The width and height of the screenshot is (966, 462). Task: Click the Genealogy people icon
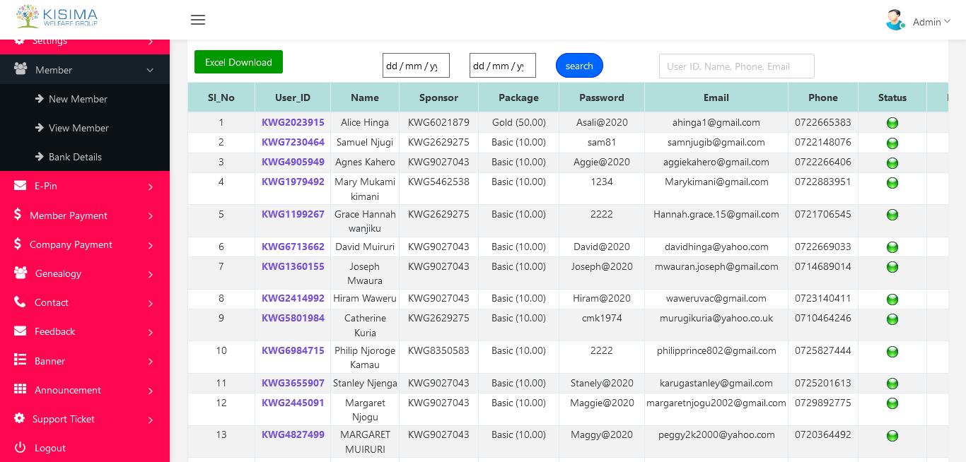[21, 273]
